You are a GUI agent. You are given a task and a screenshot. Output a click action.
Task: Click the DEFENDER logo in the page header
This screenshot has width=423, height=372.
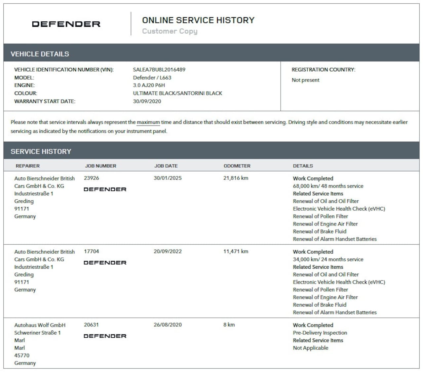(x=66, y=24)
